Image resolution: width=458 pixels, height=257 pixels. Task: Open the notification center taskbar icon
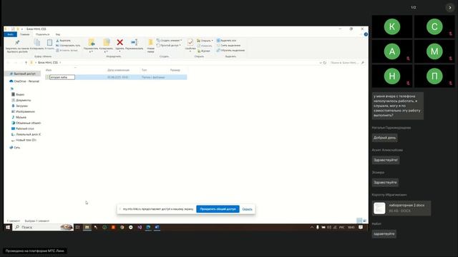(361, 227)
